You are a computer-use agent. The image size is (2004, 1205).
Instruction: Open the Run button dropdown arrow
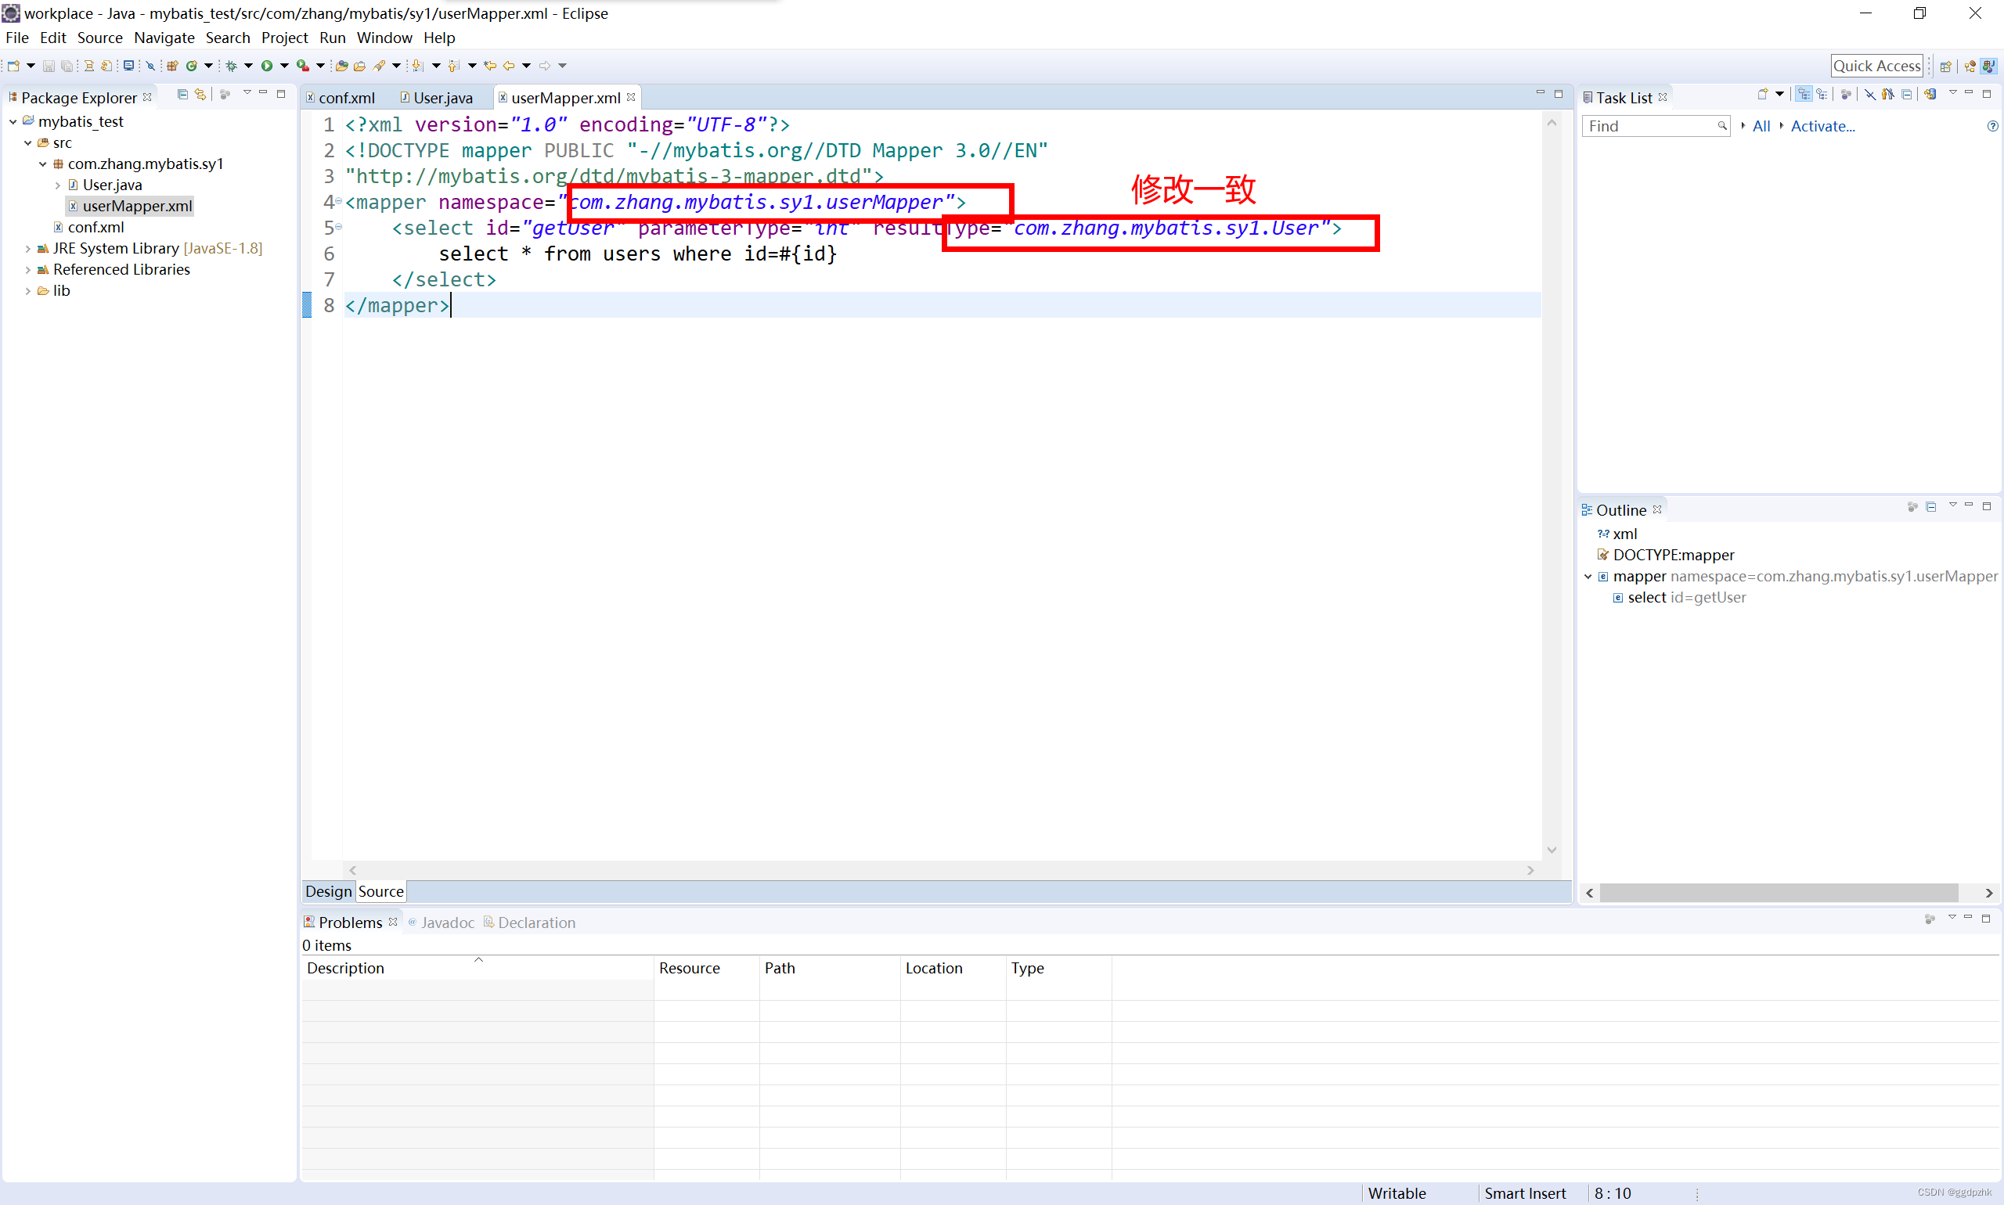[284, 66]
